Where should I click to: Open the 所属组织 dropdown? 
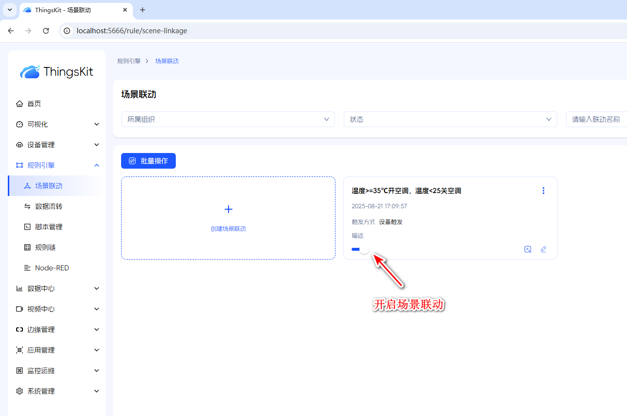228,119
